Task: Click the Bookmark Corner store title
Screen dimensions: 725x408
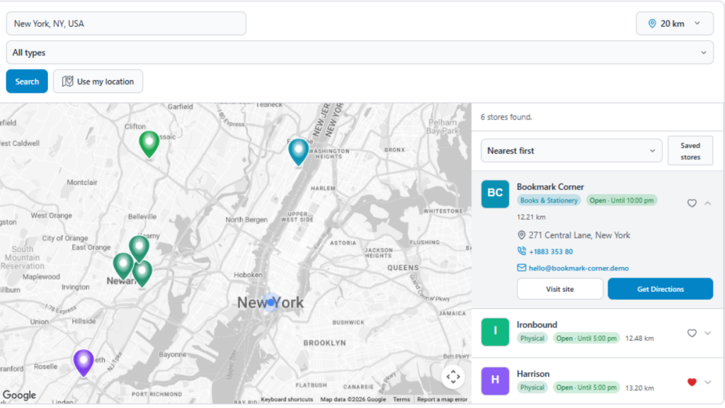Action: click(550, 187)
